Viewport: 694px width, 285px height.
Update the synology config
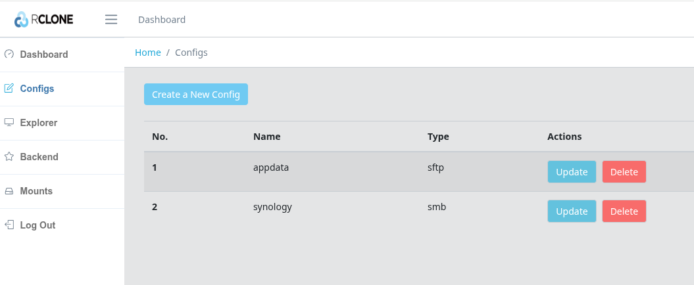pyautogui.click(x=572, y=211)
